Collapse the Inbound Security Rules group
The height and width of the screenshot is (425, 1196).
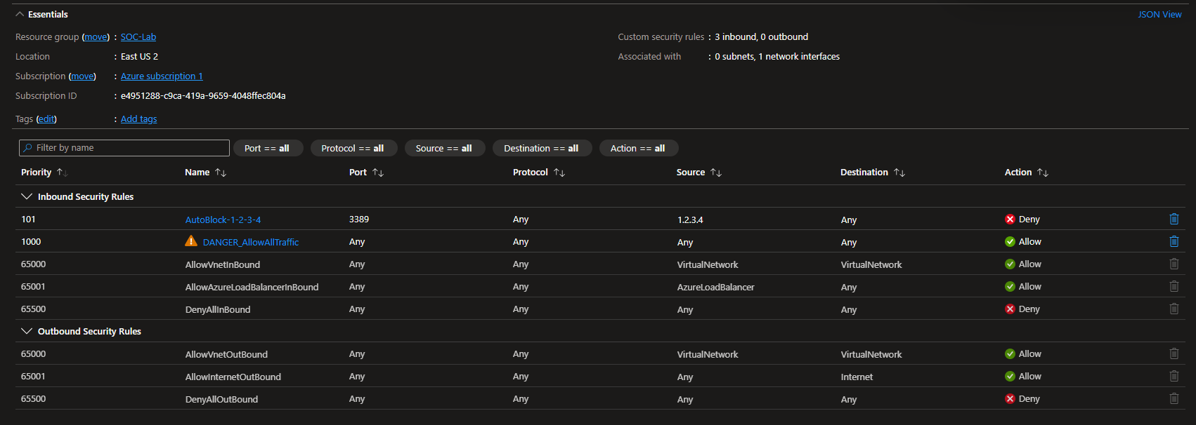(x=27, y=197)
